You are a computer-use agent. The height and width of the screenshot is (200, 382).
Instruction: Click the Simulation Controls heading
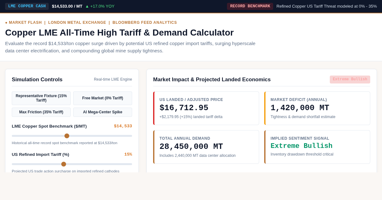point(37,80)
